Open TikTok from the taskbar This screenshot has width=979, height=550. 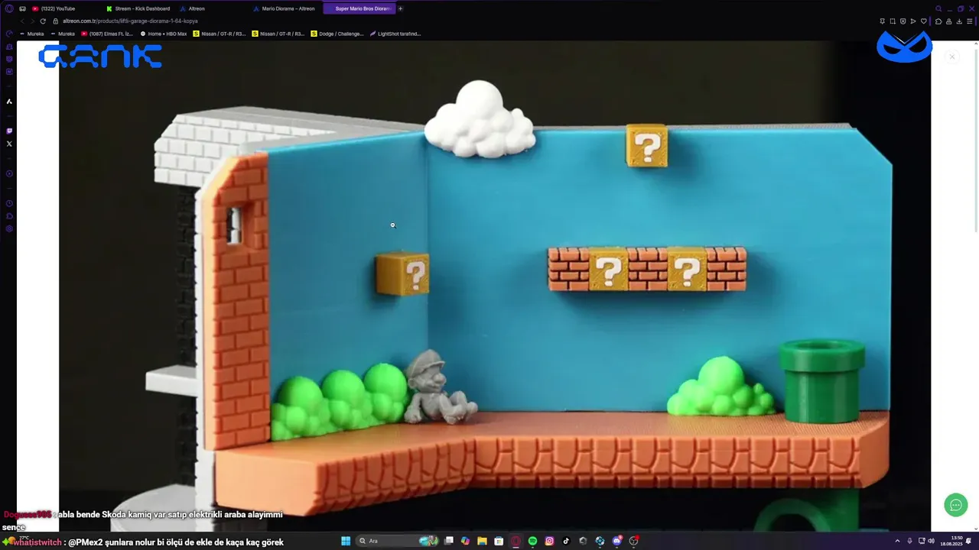click(x=566, y=541)
